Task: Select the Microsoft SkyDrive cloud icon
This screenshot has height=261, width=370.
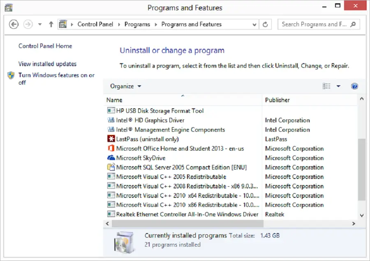Action: [111, 158]
